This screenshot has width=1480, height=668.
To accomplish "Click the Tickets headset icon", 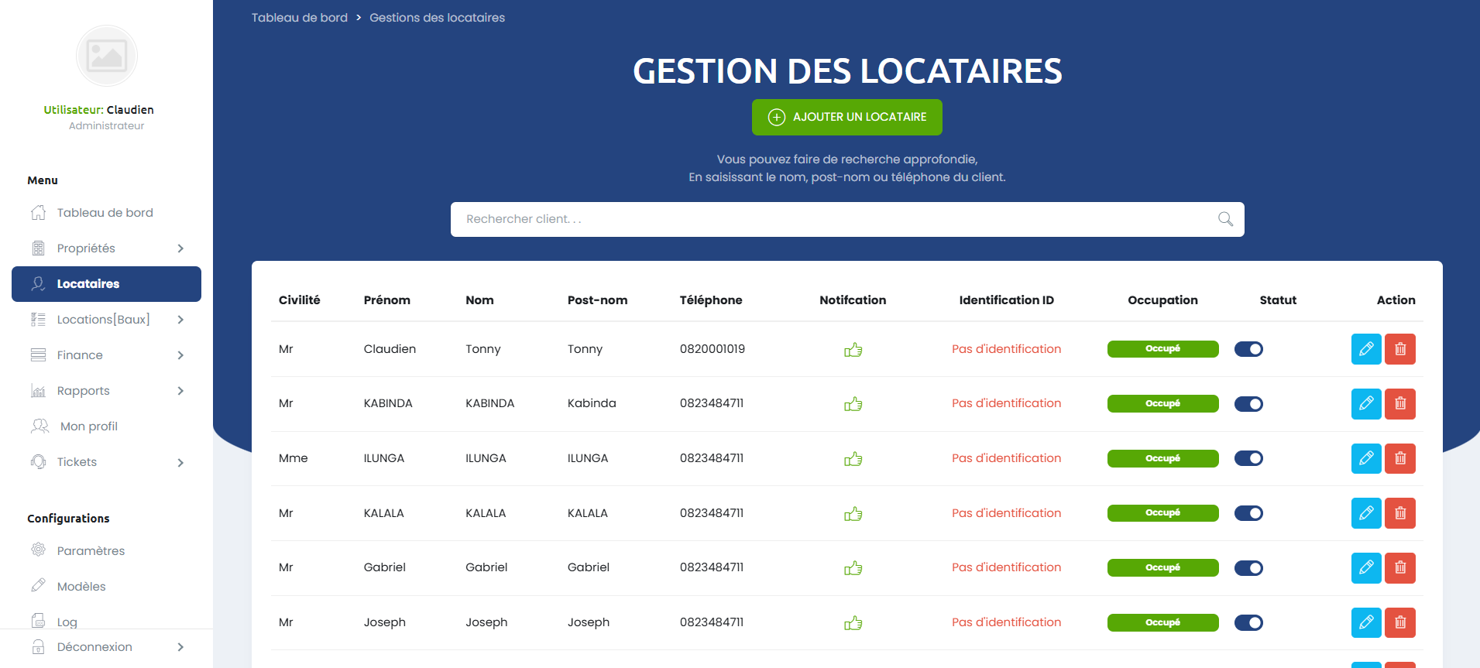I will 38,462.
